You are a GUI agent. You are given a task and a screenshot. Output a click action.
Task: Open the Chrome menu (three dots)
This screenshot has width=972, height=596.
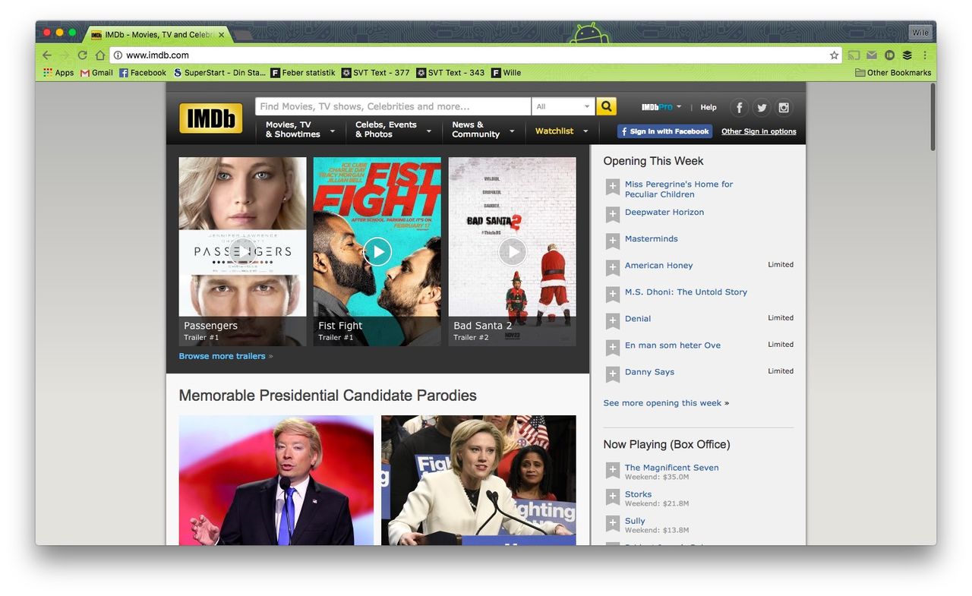(x=925, y=55)
